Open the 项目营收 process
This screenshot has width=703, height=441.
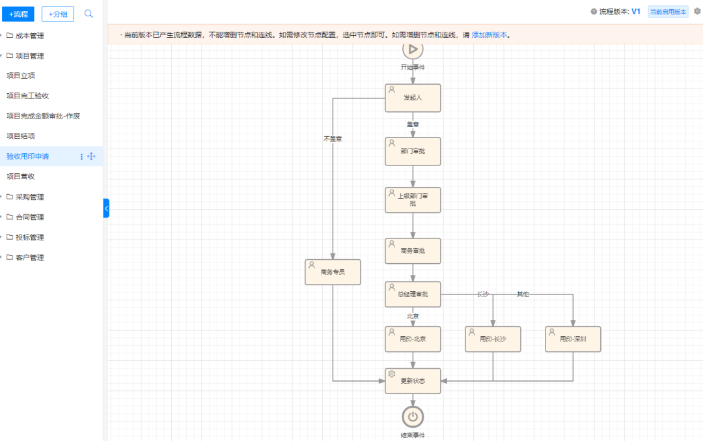(21, 177)
